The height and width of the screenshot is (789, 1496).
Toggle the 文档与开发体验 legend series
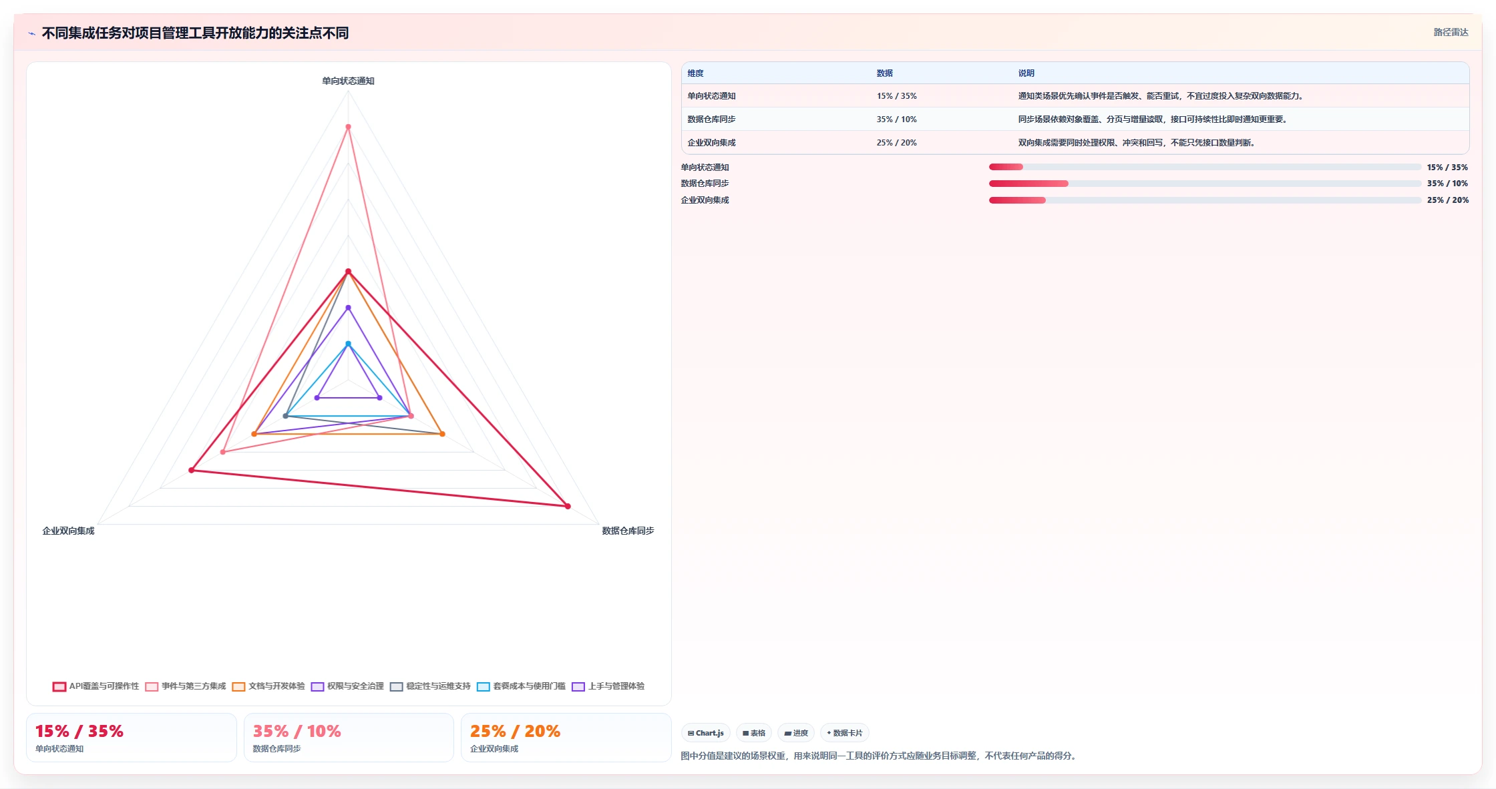(x=268, y=686)
